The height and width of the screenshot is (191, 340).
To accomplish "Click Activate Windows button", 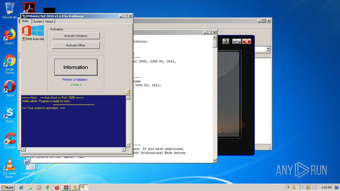I will (x=76, y=36).
